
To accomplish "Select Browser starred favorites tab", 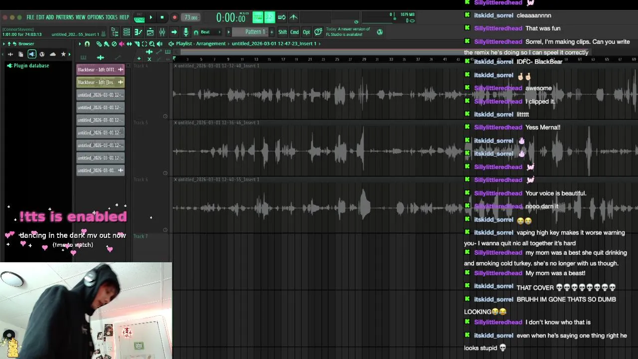I will [x=63, y=54].
